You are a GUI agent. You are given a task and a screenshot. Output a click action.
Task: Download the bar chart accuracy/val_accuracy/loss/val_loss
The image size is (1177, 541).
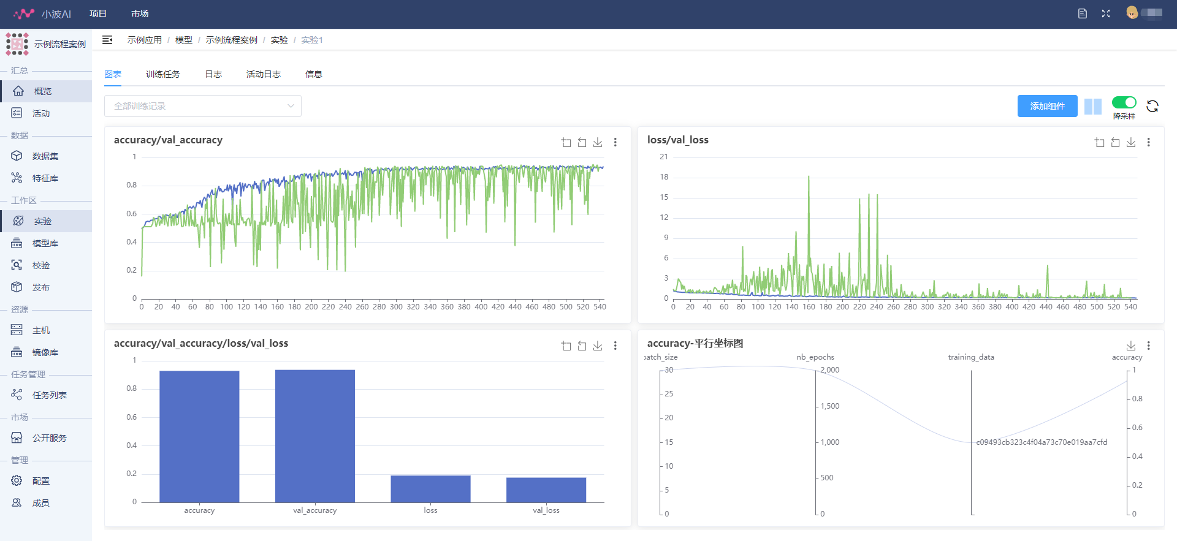coord(598,346)
